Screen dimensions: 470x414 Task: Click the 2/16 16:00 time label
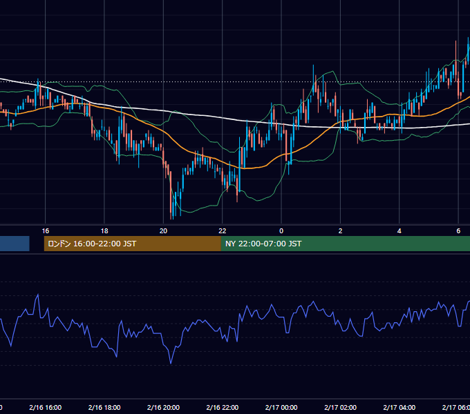[45, 407]
